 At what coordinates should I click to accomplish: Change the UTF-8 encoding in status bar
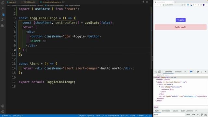pyautogui.click(x=98, y=116)
